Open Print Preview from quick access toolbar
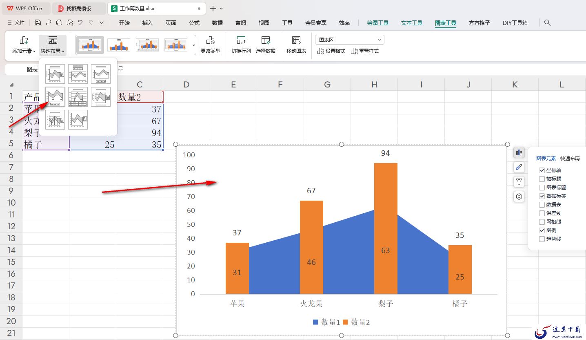This screenshot has width=586, height=340. pyautogui.click(x=70, y=23)
